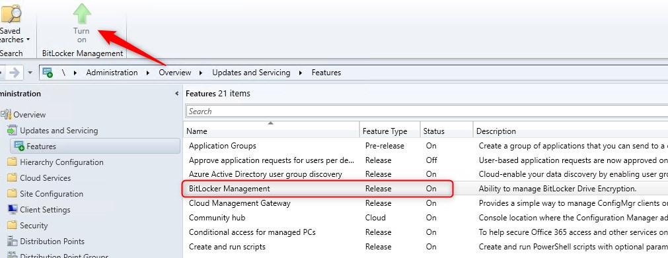Screen dimensions: 668x258
Task: Click the Site Configuration folder icon
Action: point(12,193)
